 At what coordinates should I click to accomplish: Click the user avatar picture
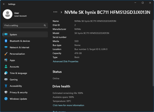(x=8, y=14)
